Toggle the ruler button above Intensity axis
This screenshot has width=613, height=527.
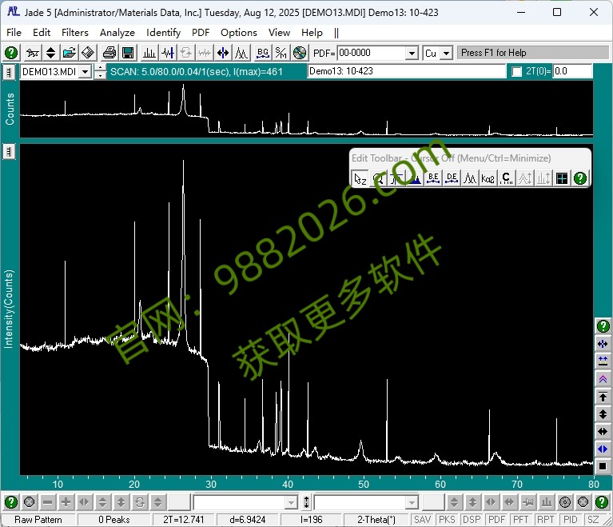[x=9, y=151]
